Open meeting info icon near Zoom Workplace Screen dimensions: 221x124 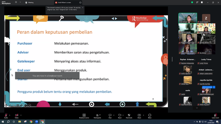pyautogui.click(x=16, y=2)
